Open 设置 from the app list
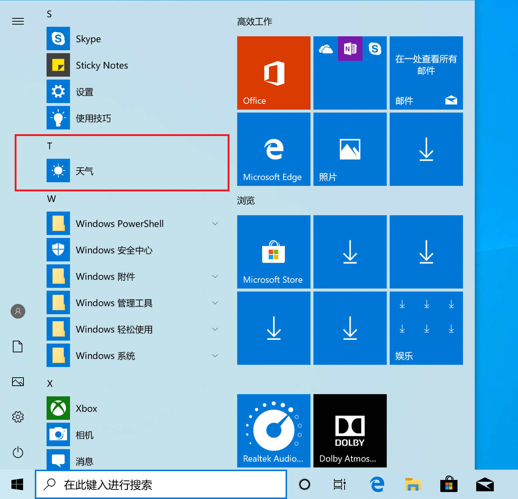The height and width of the screenshot is (499, 518). pyautogui.click(x=133, y=91)
